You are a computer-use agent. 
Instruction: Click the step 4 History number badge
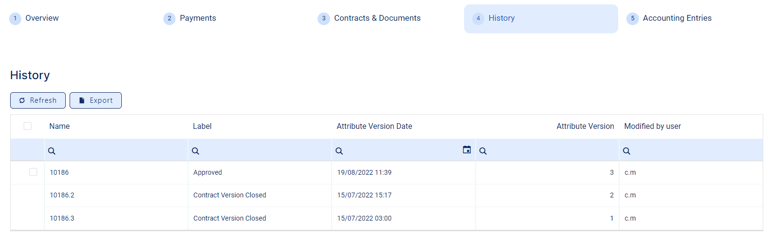point(478,18)
